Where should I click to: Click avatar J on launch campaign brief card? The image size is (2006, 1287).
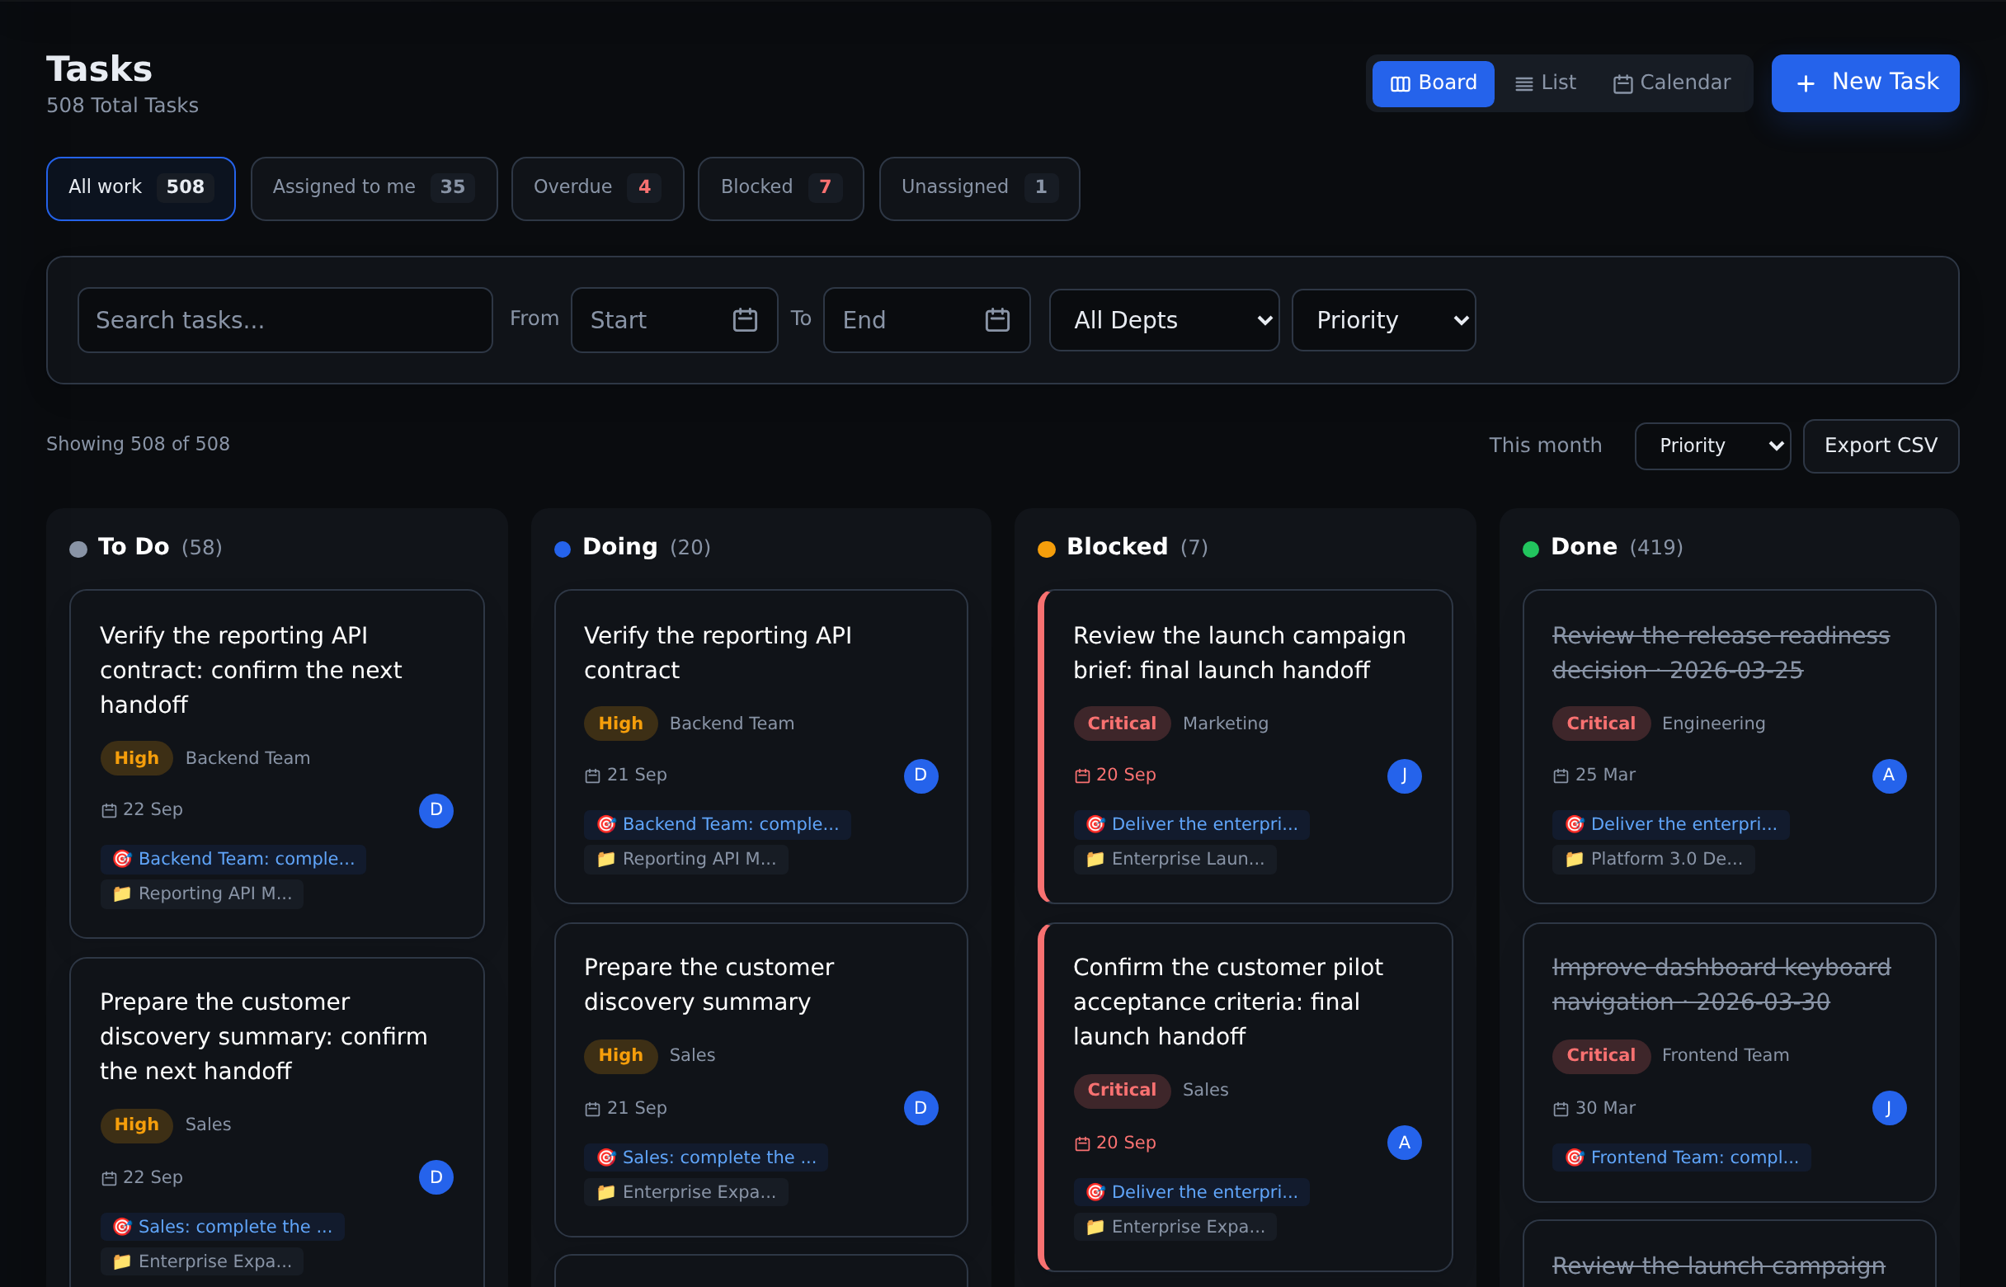click(1405, 775)
